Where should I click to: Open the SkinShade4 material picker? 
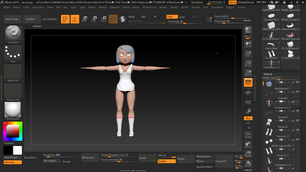[13, 111]
